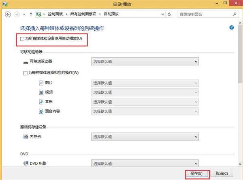
Task: Enable 为所有媒体和设备使用自动播放 checkbox
Action: click(x=22, y=39)
